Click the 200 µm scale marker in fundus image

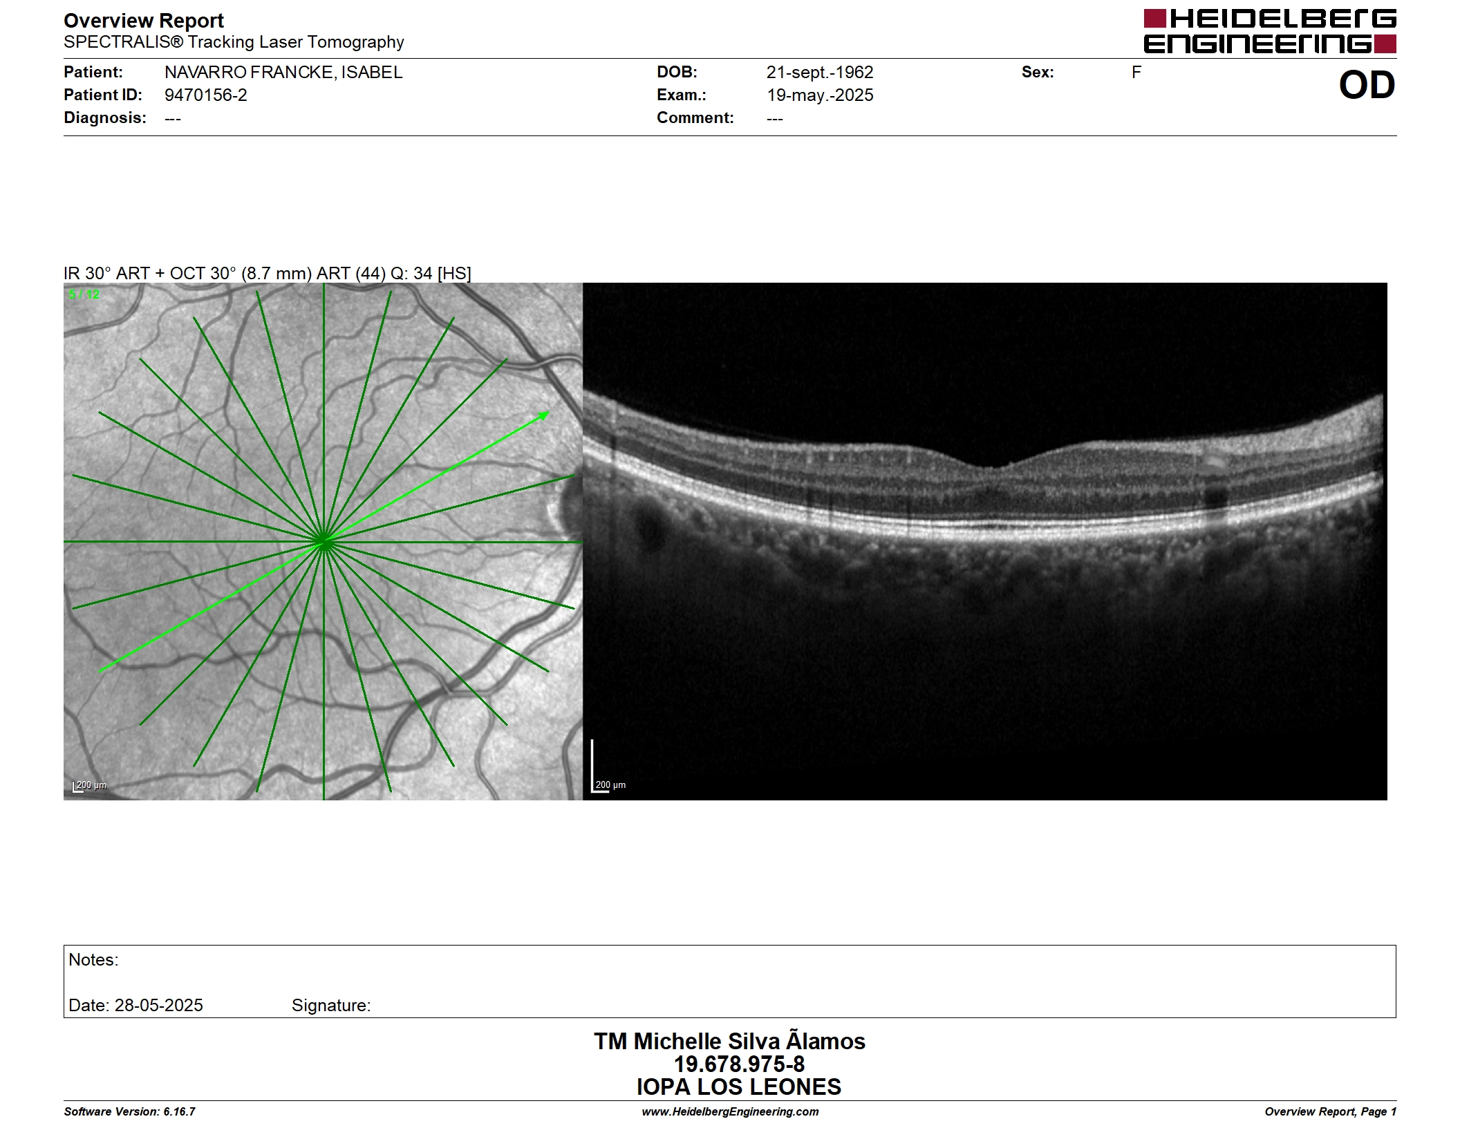coord(90,786)
